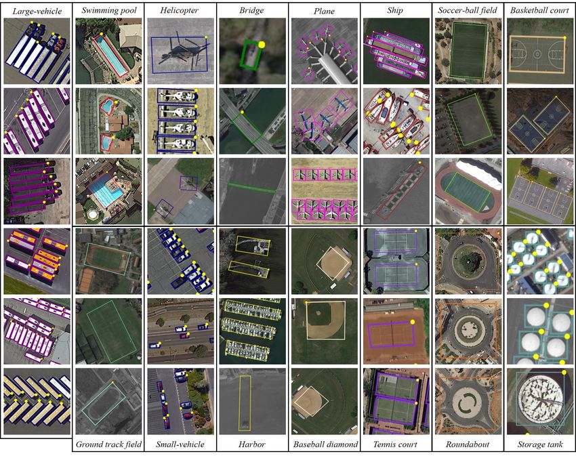Select the baseball diamond with large square box
The height and width of the screenshot is (456, 576).
click(x=325, y=331)
